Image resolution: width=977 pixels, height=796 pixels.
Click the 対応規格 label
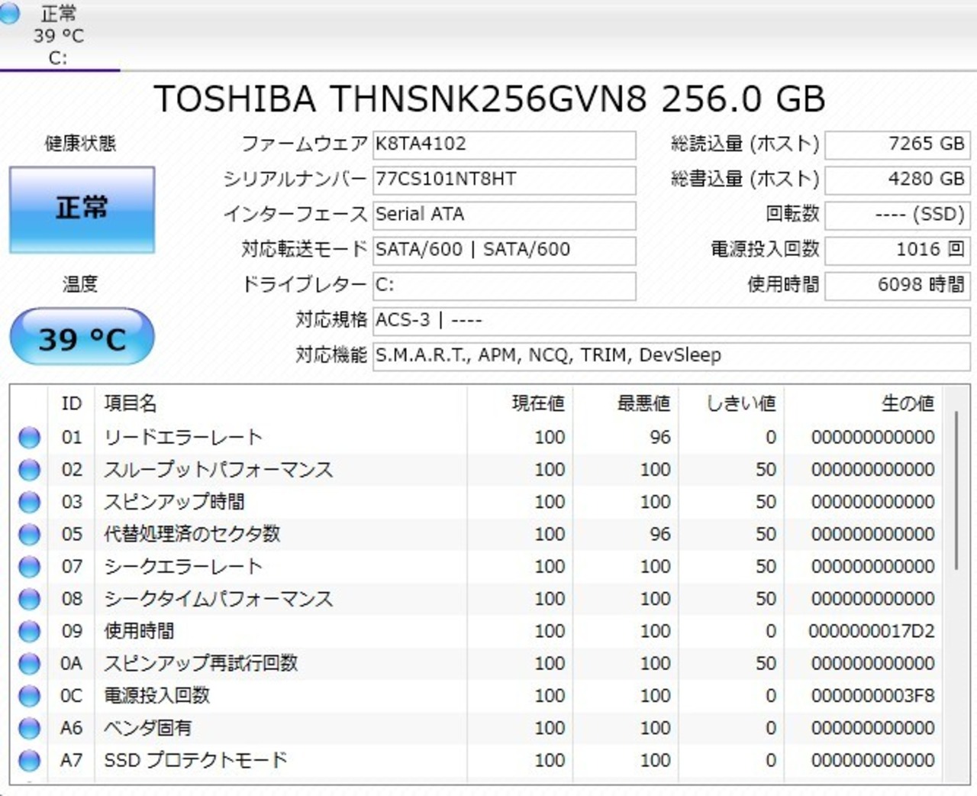(x=331, y=320)
